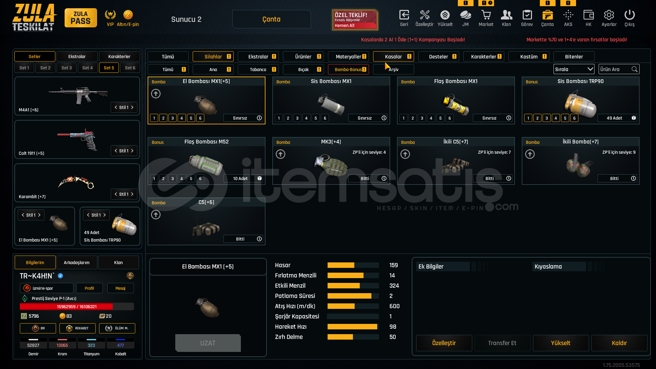Image resolution: width=656 pixels, height=369 pixels.
Task: Click the UZAT button
Action: tap(208, 343)
